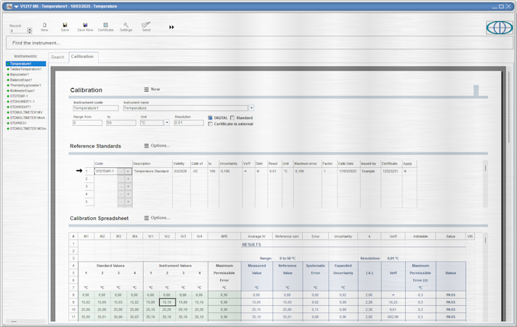Open code dropdown for reference row 3
Viewport: 517px width, 327px height.
[x=129, y=187]
